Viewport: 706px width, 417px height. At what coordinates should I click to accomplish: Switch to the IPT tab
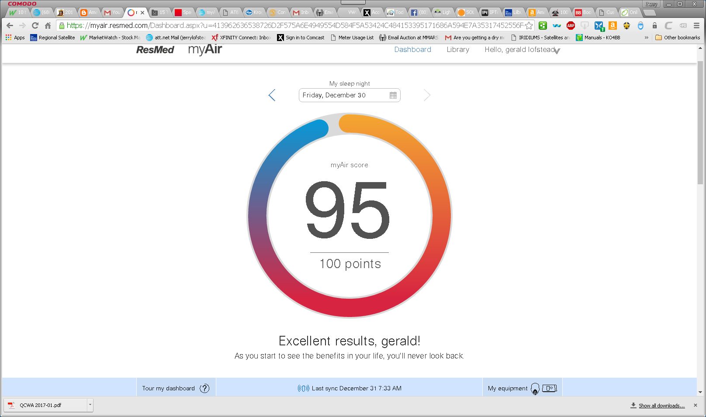(490, 12)
